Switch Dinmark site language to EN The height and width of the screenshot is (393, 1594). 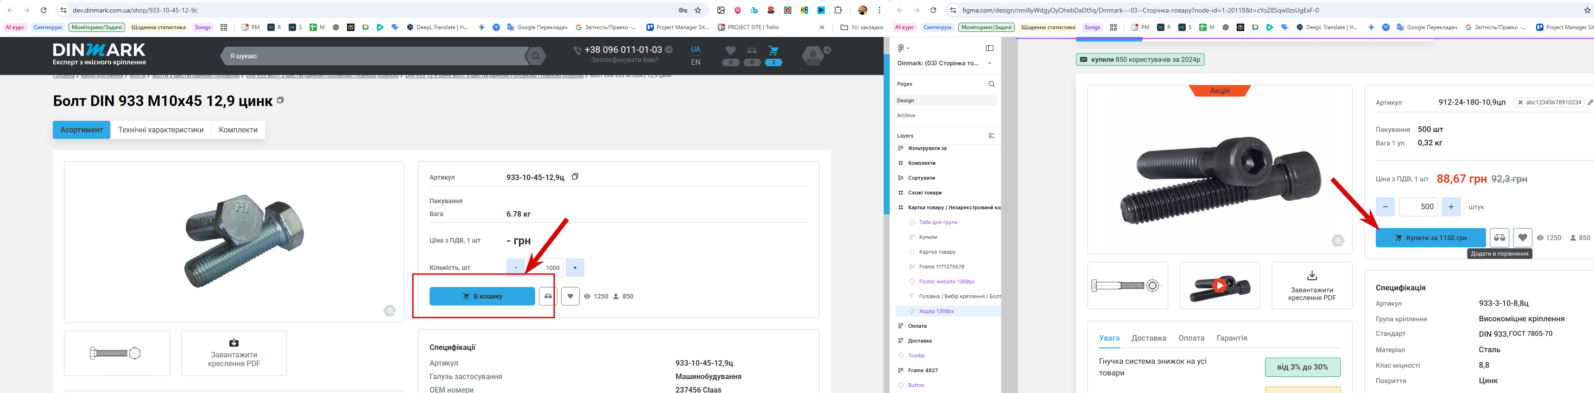[696, 62]
